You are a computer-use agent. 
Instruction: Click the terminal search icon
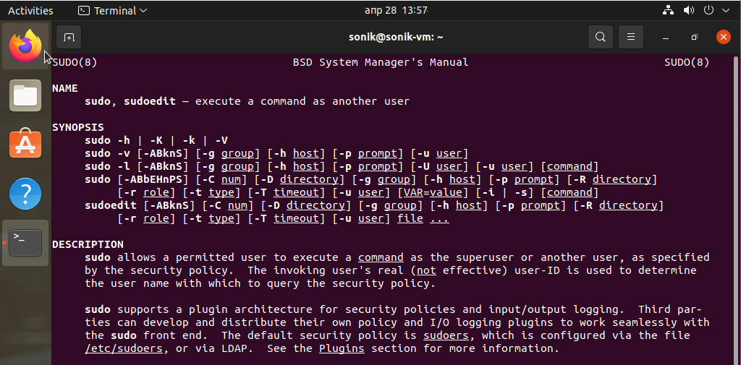point(600,37)
